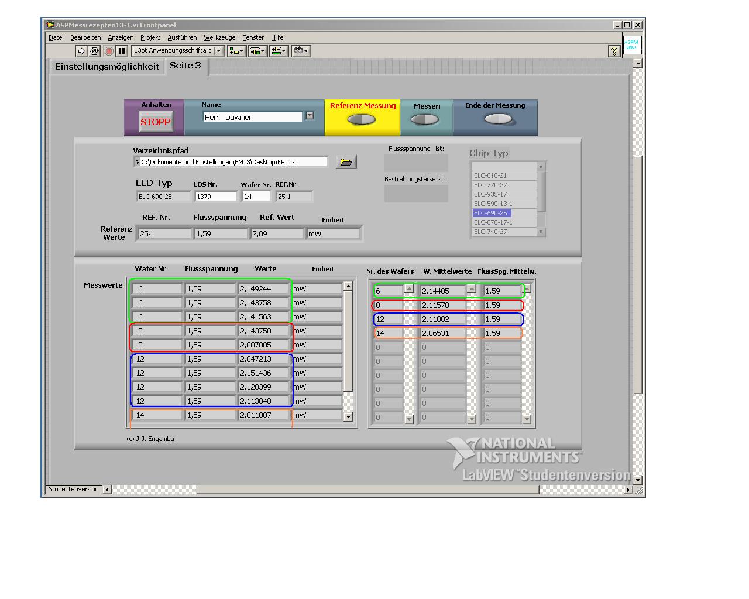Screen dimensions: 749x599
Task: Open the Hilfe menu
Action: [277, 37]
